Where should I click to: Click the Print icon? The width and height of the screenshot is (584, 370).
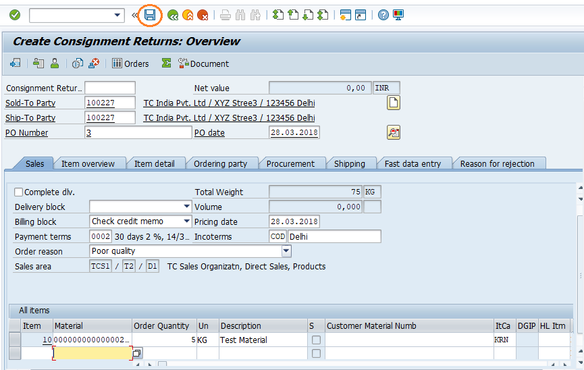225,16
